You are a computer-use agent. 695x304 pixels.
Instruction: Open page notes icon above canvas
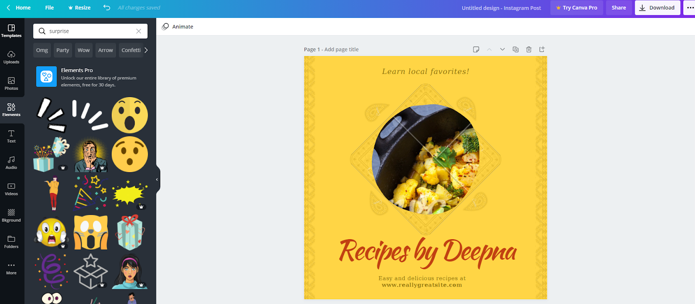[476, 50]
